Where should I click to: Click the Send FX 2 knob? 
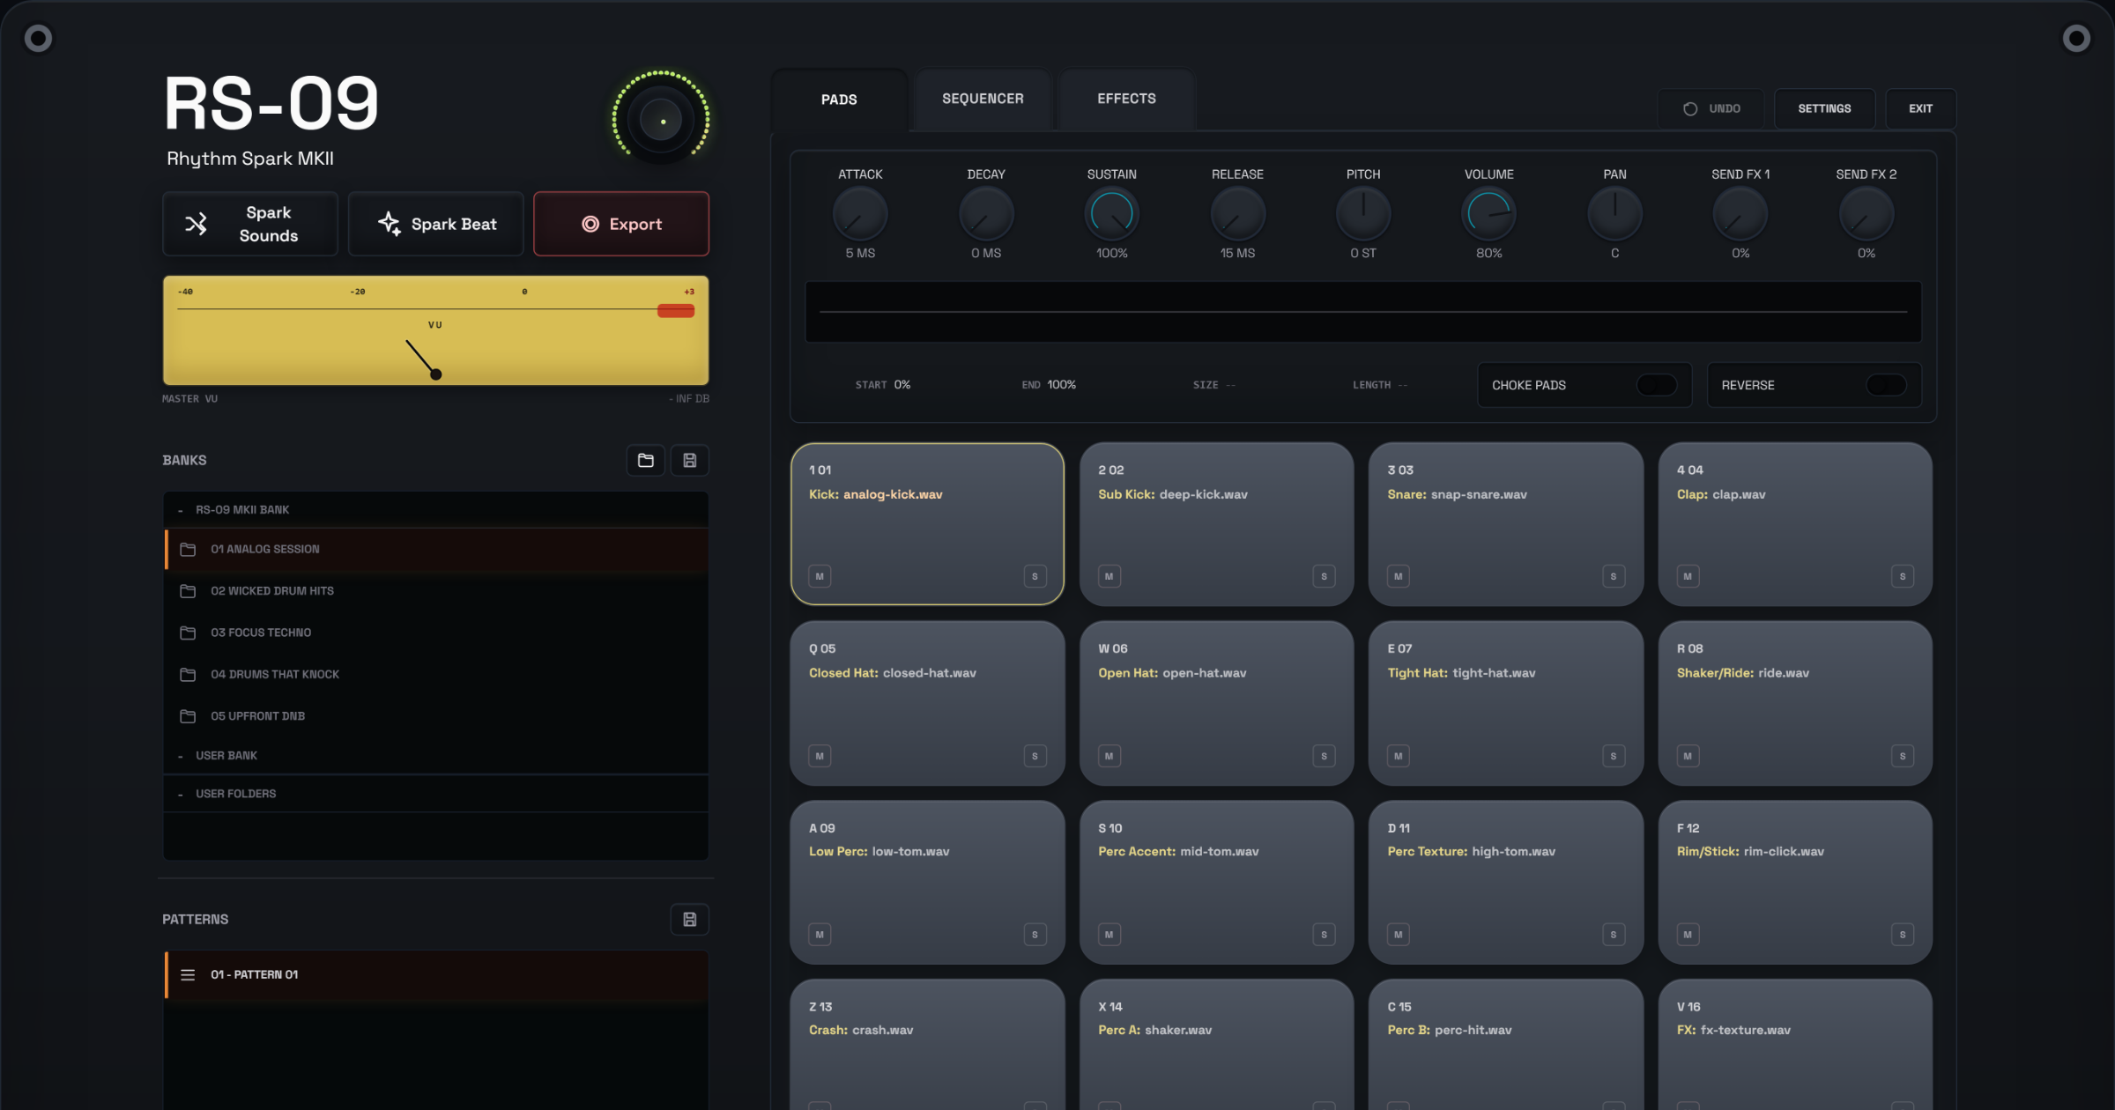tap(1866, 214)
